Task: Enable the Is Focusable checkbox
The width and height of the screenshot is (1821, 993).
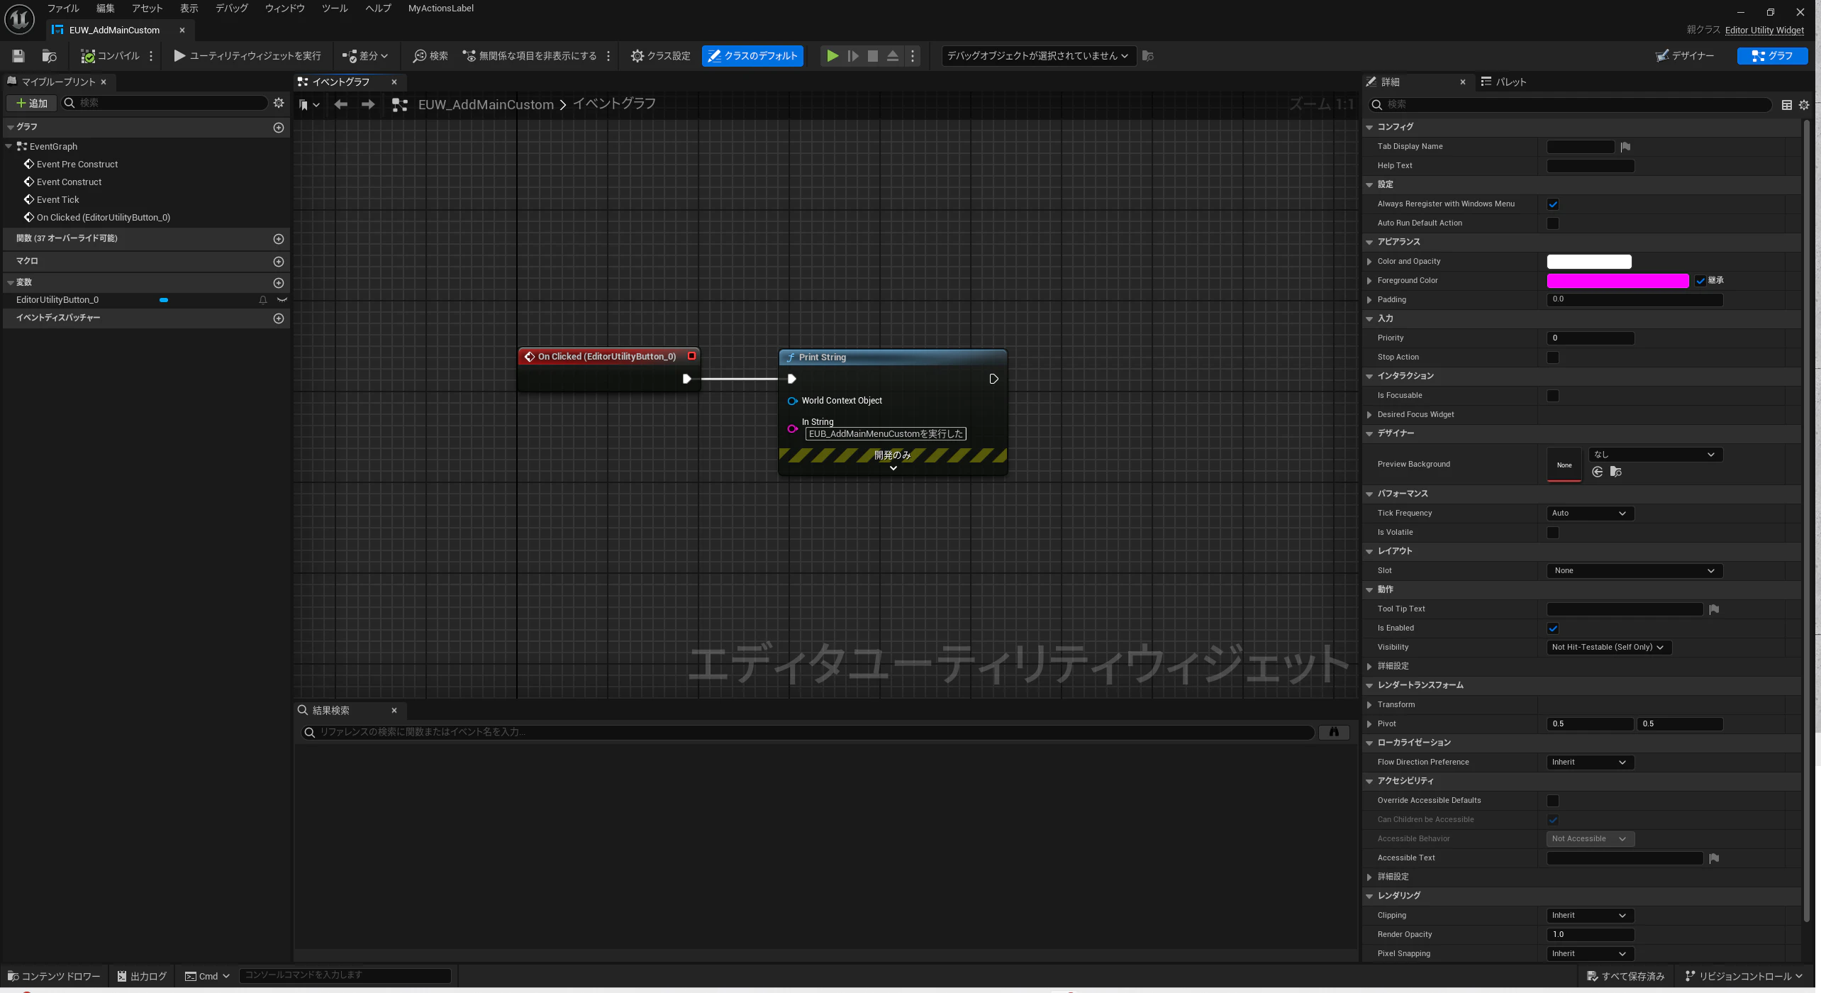Action: [x=1553, y=396]
